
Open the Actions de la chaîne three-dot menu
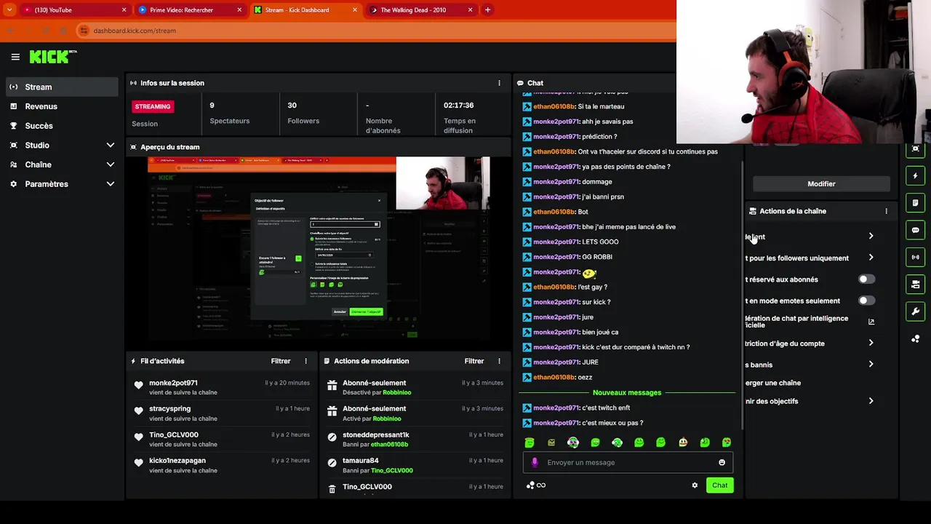tap(886, 211)
